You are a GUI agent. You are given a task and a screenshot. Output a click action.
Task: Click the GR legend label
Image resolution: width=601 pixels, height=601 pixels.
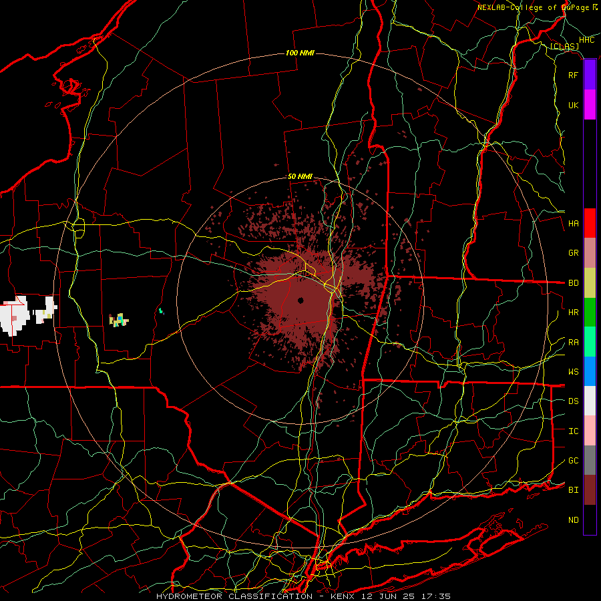click(x=573, y=253)
